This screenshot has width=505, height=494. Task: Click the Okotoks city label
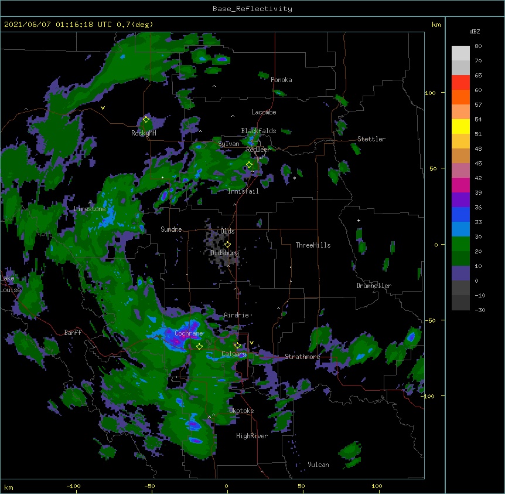241,411
